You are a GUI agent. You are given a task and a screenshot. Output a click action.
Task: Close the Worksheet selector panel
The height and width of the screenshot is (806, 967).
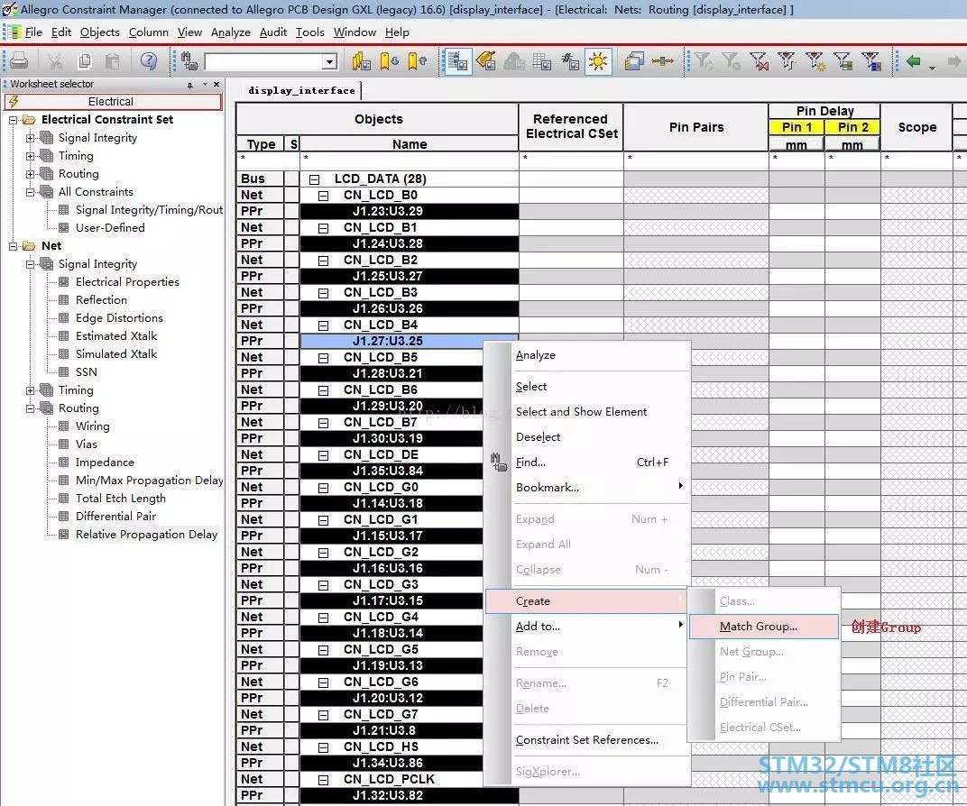(216, 84)
